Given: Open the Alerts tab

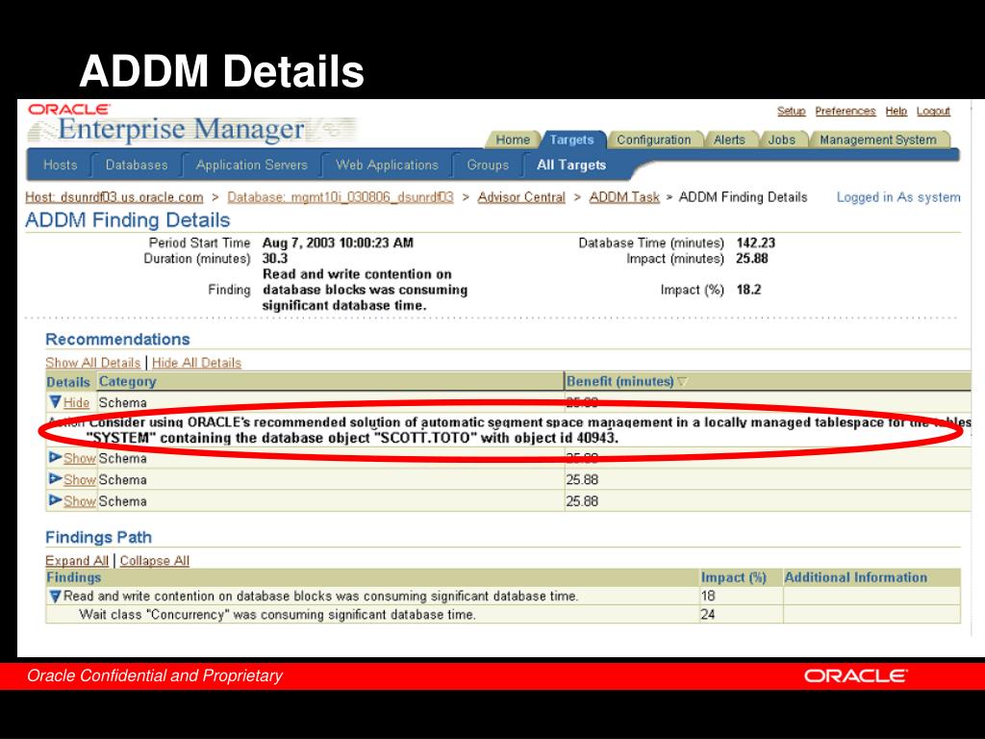Looking at the screenshot, I should [729, 140].
